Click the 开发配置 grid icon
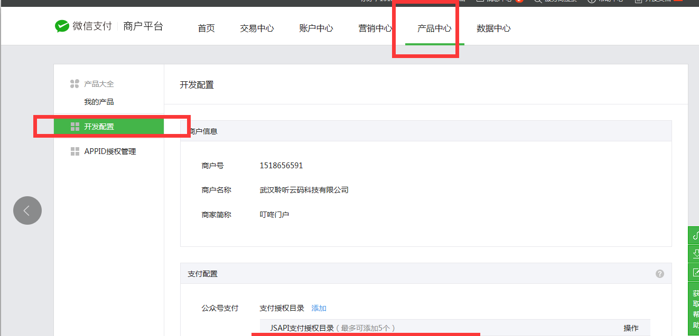Image resolution: width=699 pixels, height=336 pixels. click(x=74, y=127)
